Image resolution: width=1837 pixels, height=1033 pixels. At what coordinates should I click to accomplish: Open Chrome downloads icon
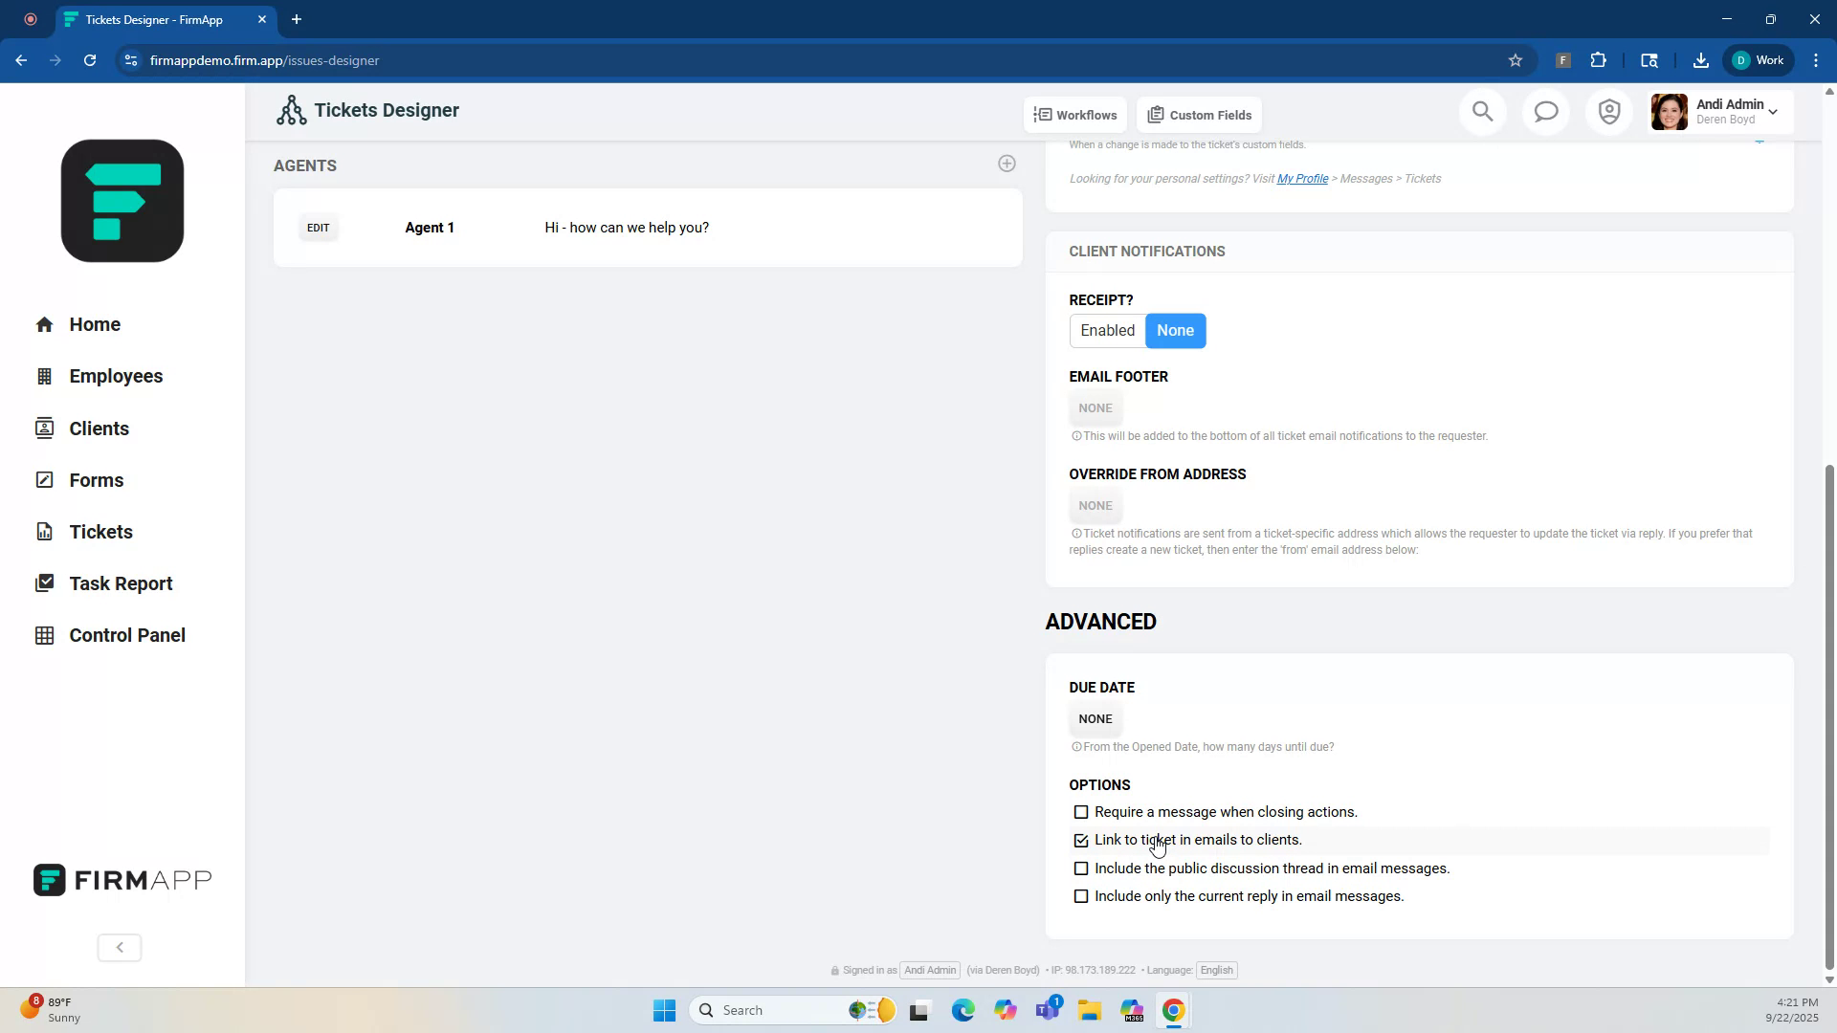pyautogui.click(x=1701, y=60)
